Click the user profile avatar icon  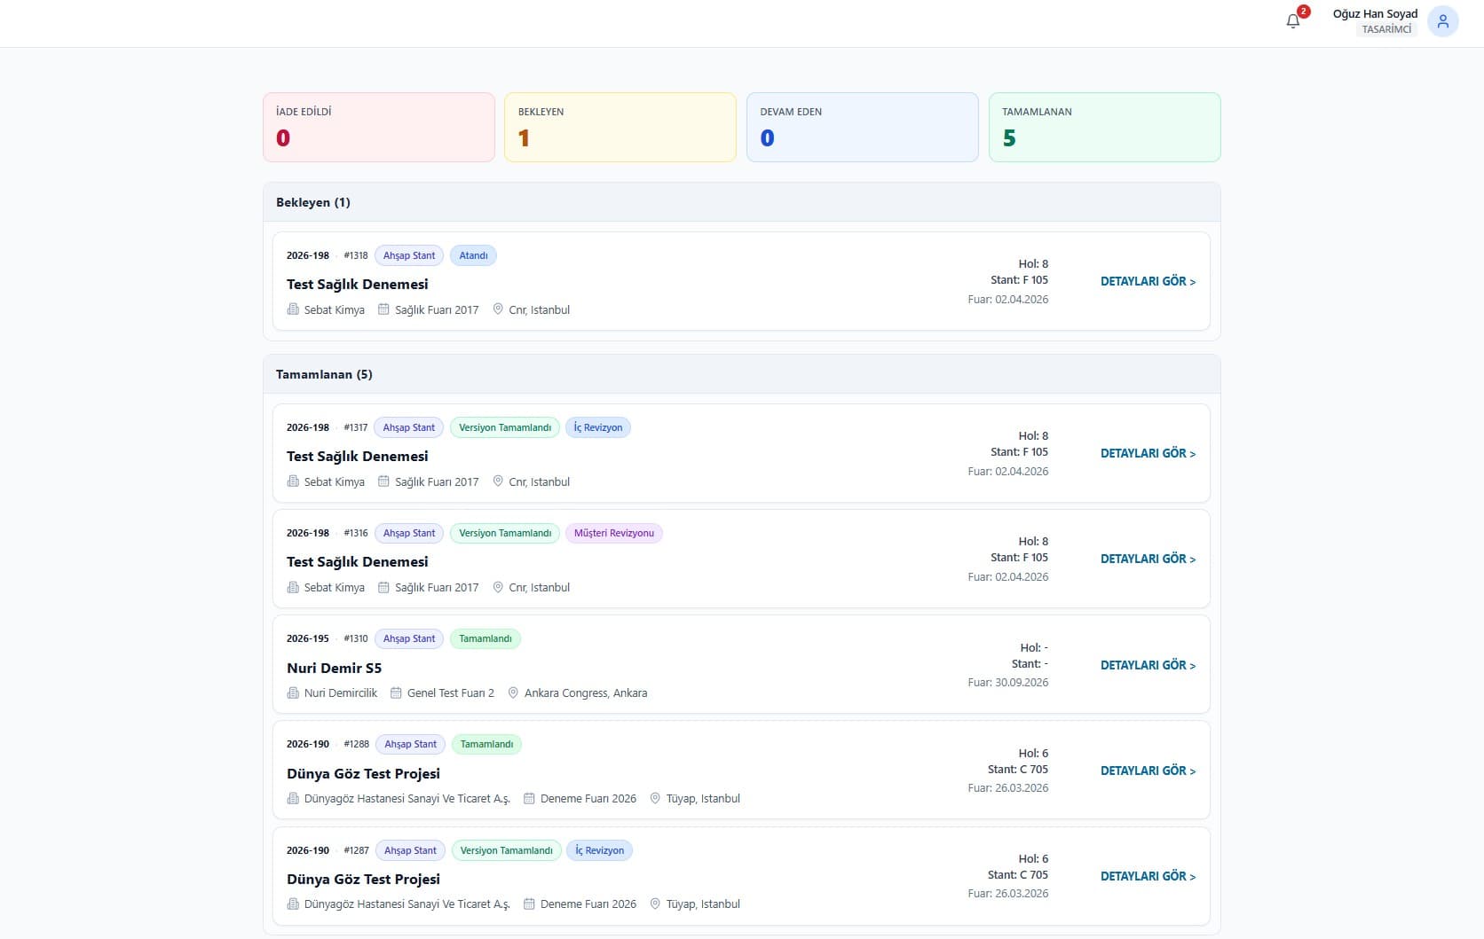(x=1442, y=21)
